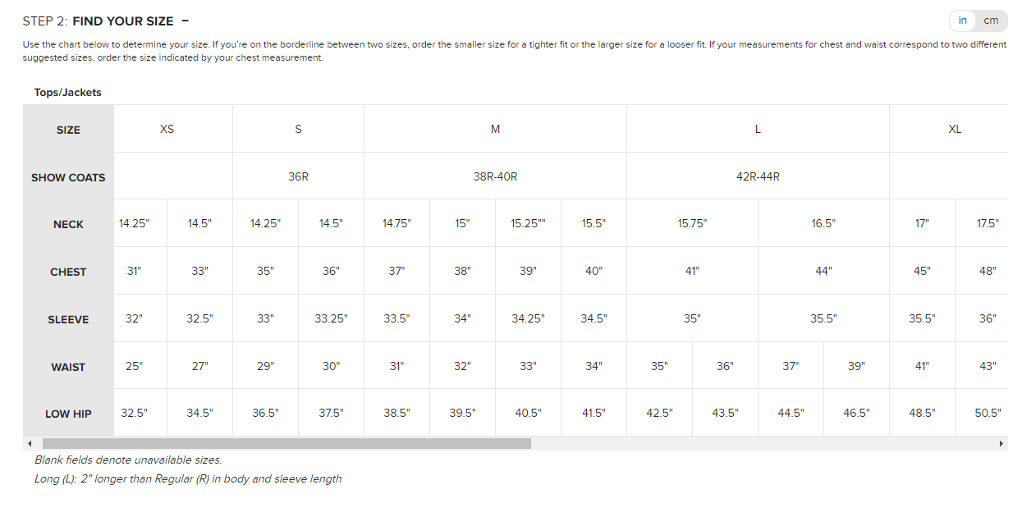This screenshot has width=1036, height=517.
Task: Select the XS size column header
Action: pyautogui.click(x=167, y=129)
